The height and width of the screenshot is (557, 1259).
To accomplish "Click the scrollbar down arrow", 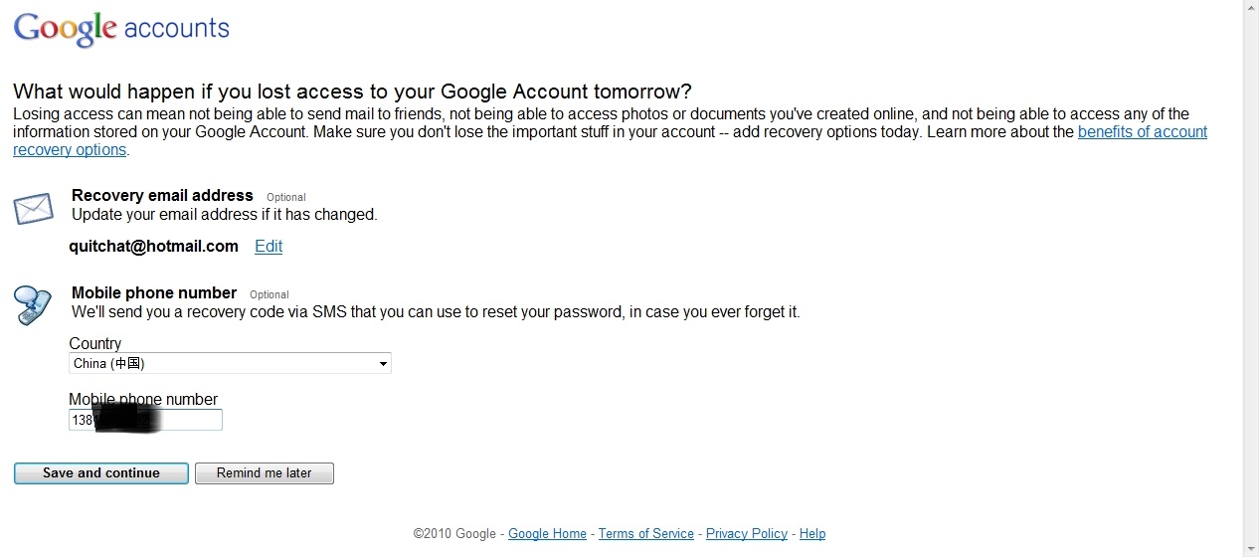I will click(x=1251, y=550).
